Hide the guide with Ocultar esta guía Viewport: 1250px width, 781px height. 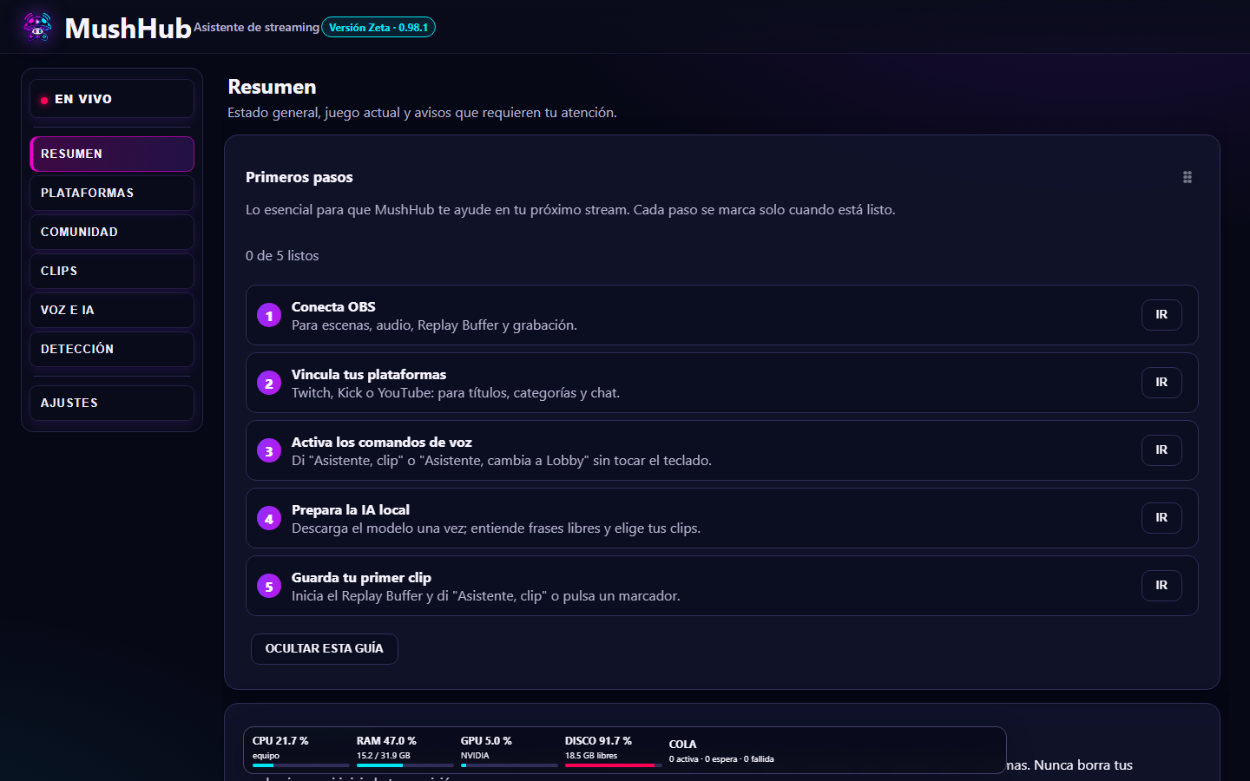pos(325,649)
